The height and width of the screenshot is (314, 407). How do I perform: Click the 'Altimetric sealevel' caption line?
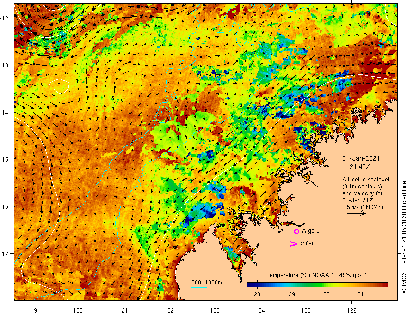366,180
